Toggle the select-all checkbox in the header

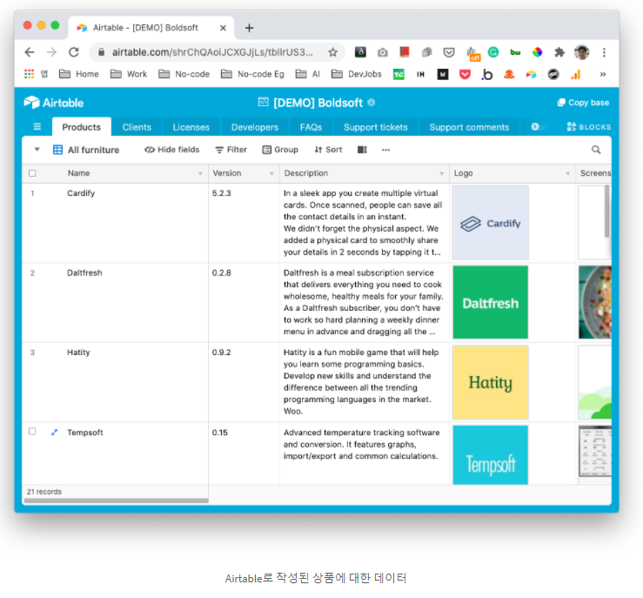tap(32, 173)
